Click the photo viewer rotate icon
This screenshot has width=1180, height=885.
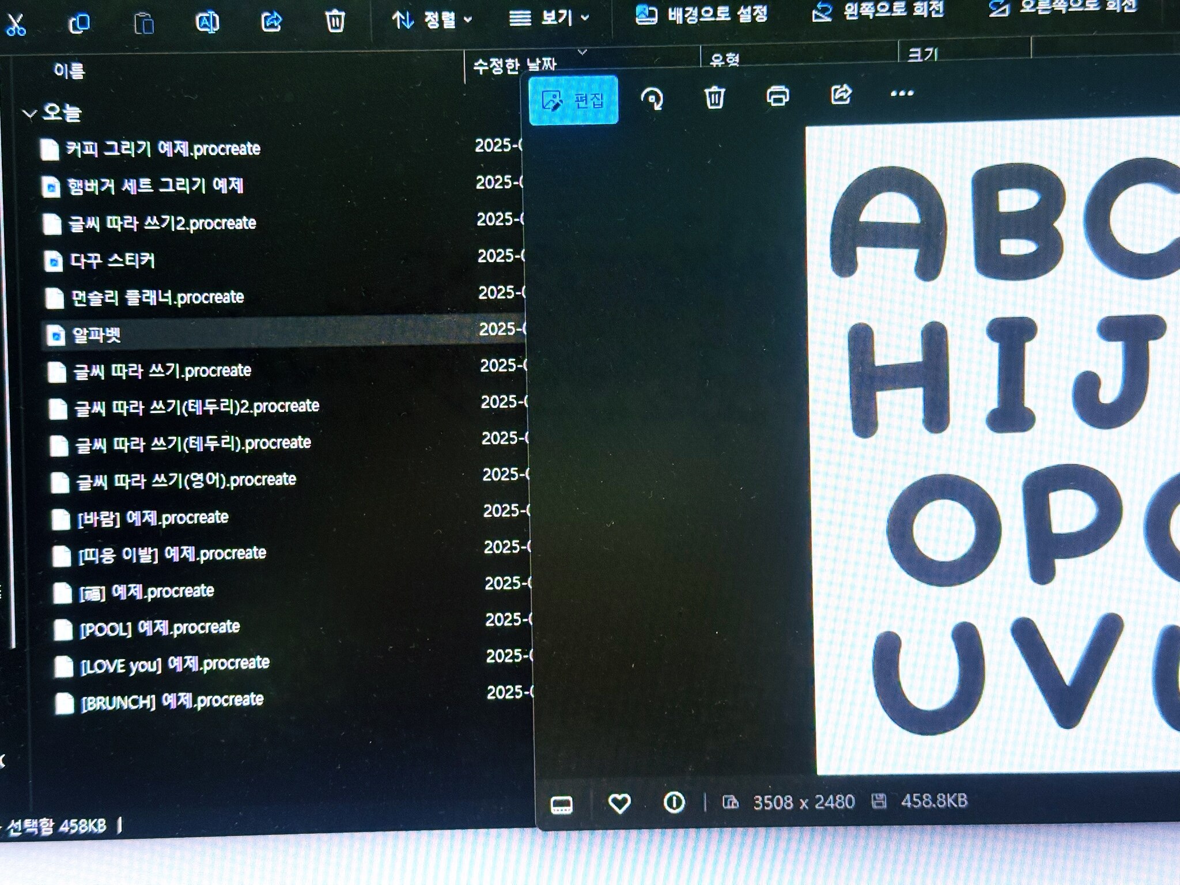652,99
